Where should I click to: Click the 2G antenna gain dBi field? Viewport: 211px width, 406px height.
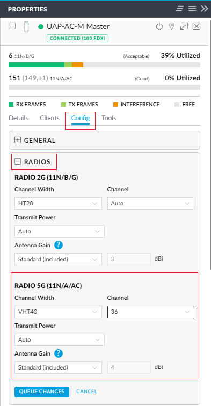pos(129,259)
